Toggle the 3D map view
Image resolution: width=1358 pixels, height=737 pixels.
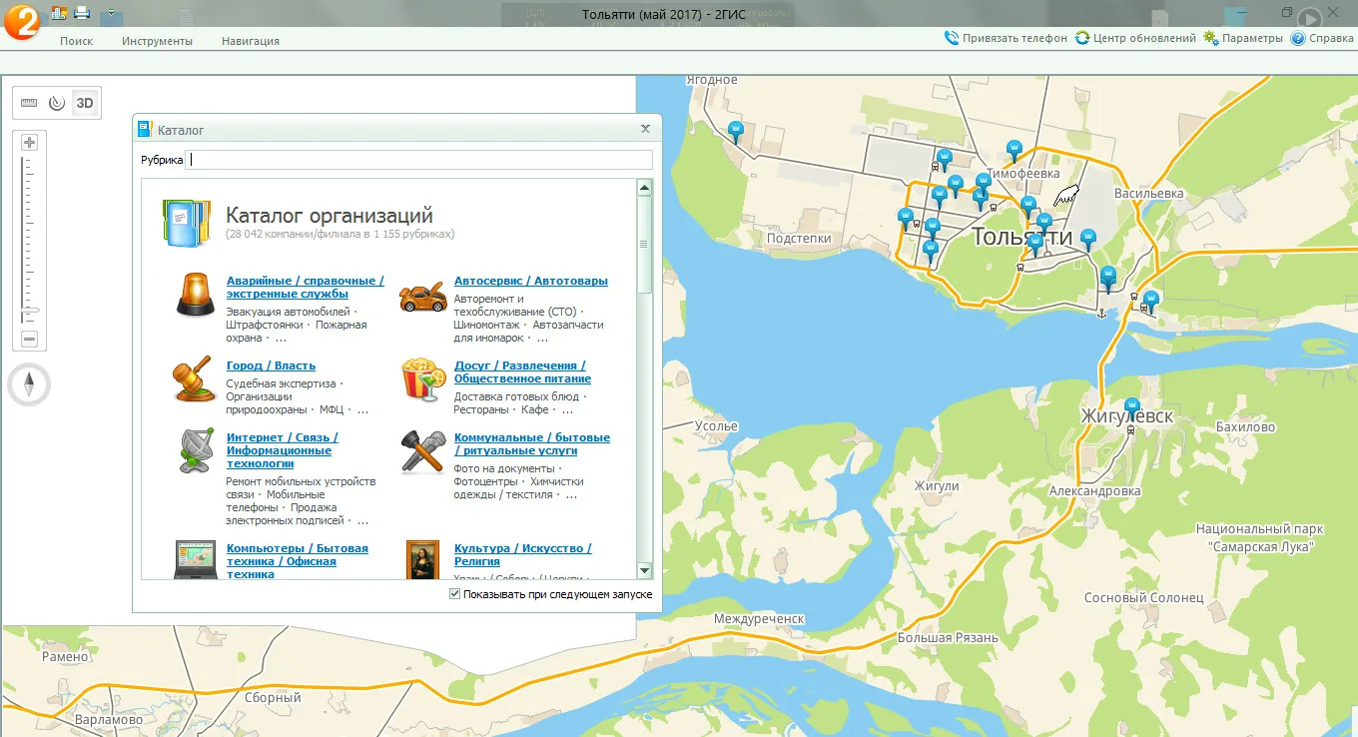point(85,102)
